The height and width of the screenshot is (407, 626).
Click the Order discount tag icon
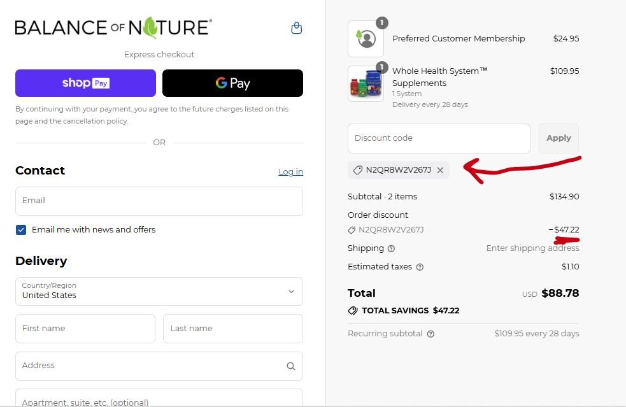point(352,230)
